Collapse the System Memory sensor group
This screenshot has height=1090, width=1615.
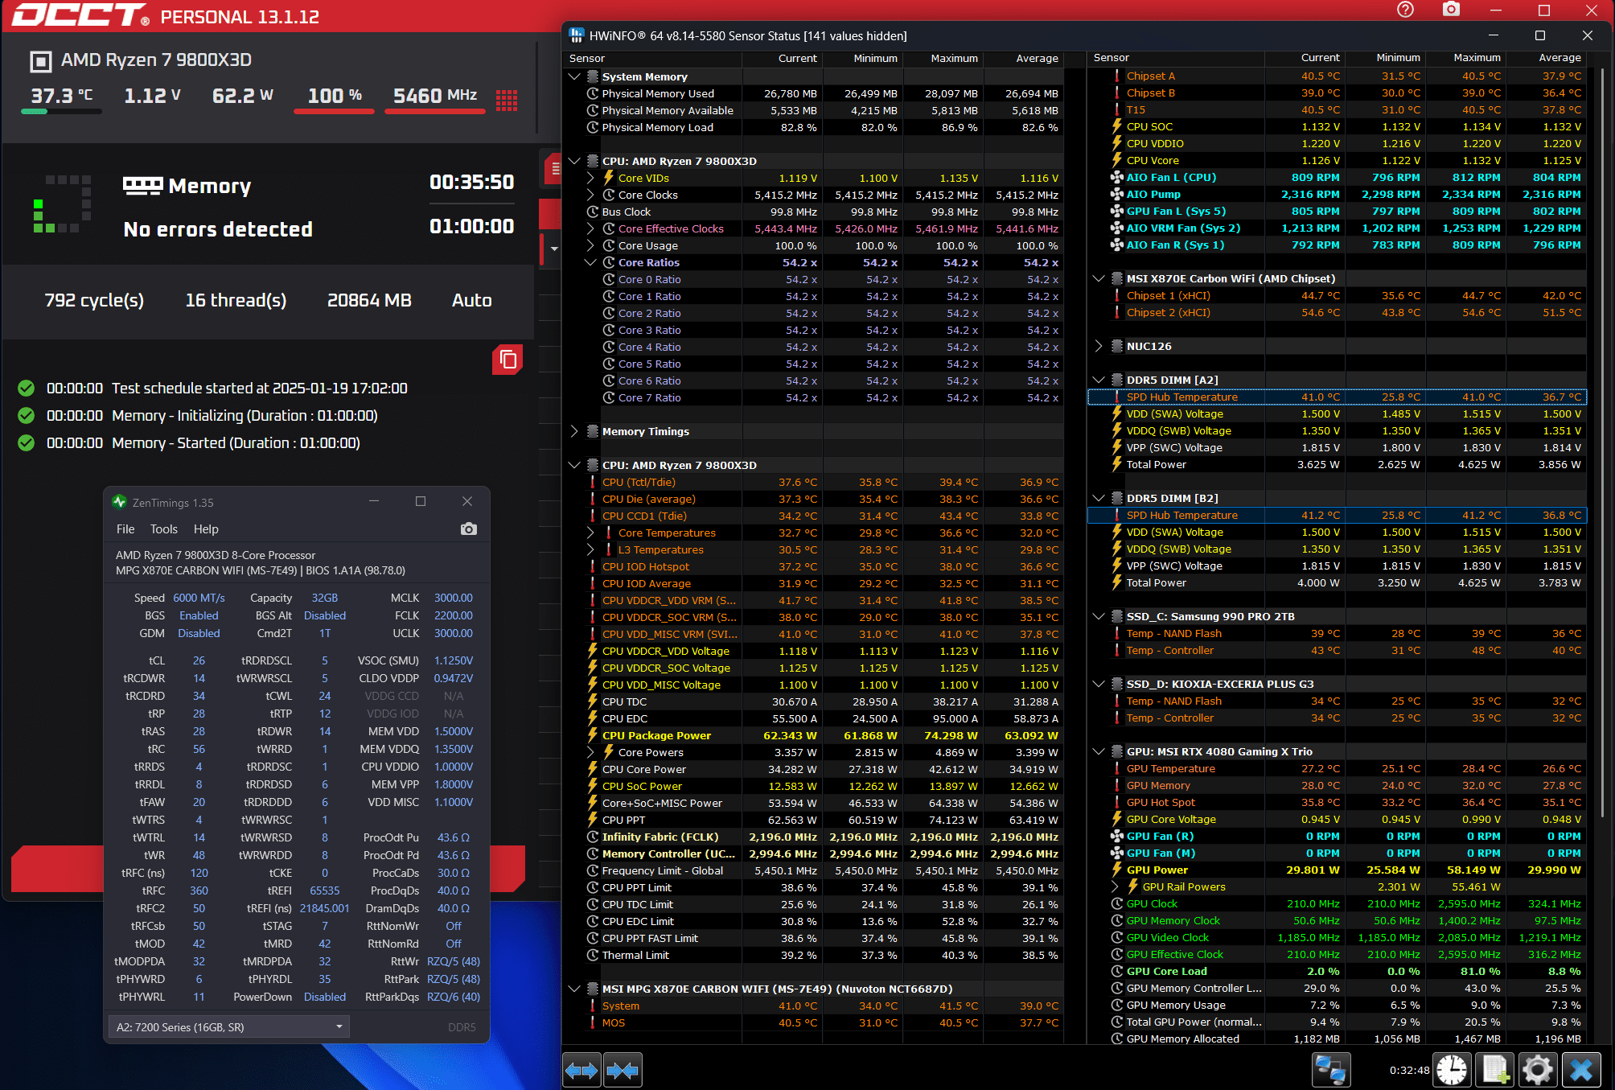tap(574, 76)
